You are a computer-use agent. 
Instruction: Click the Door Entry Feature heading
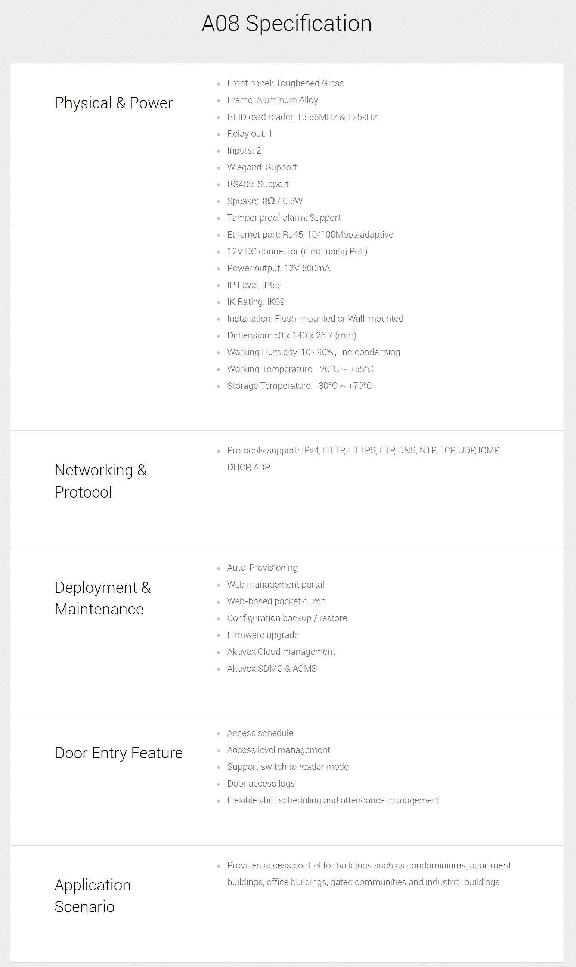click(x=119, y=753)
